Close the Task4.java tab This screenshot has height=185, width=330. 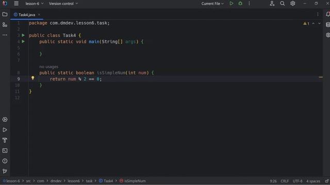pos(39,15)
